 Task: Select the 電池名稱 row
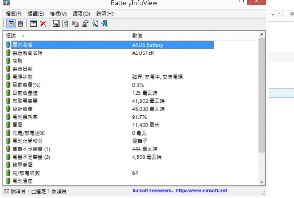pos(113,45)
